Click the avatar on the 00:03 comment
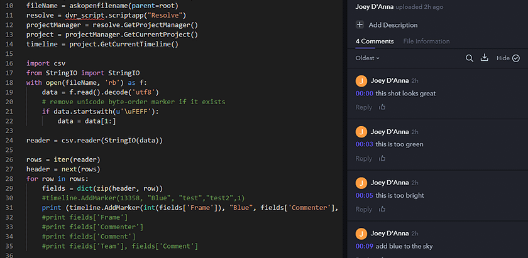Image resolution: width=528 pixels, height=258 pixels. (x=361, y=132)
